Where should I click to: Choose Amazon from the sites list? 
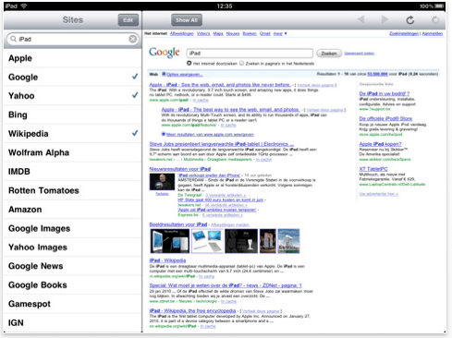[x=73, y=210]
